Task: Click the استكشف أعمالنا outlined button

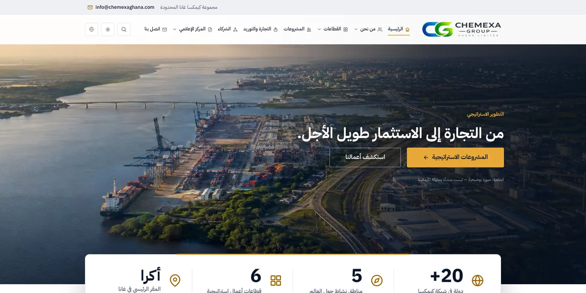Action: [365, 157]
